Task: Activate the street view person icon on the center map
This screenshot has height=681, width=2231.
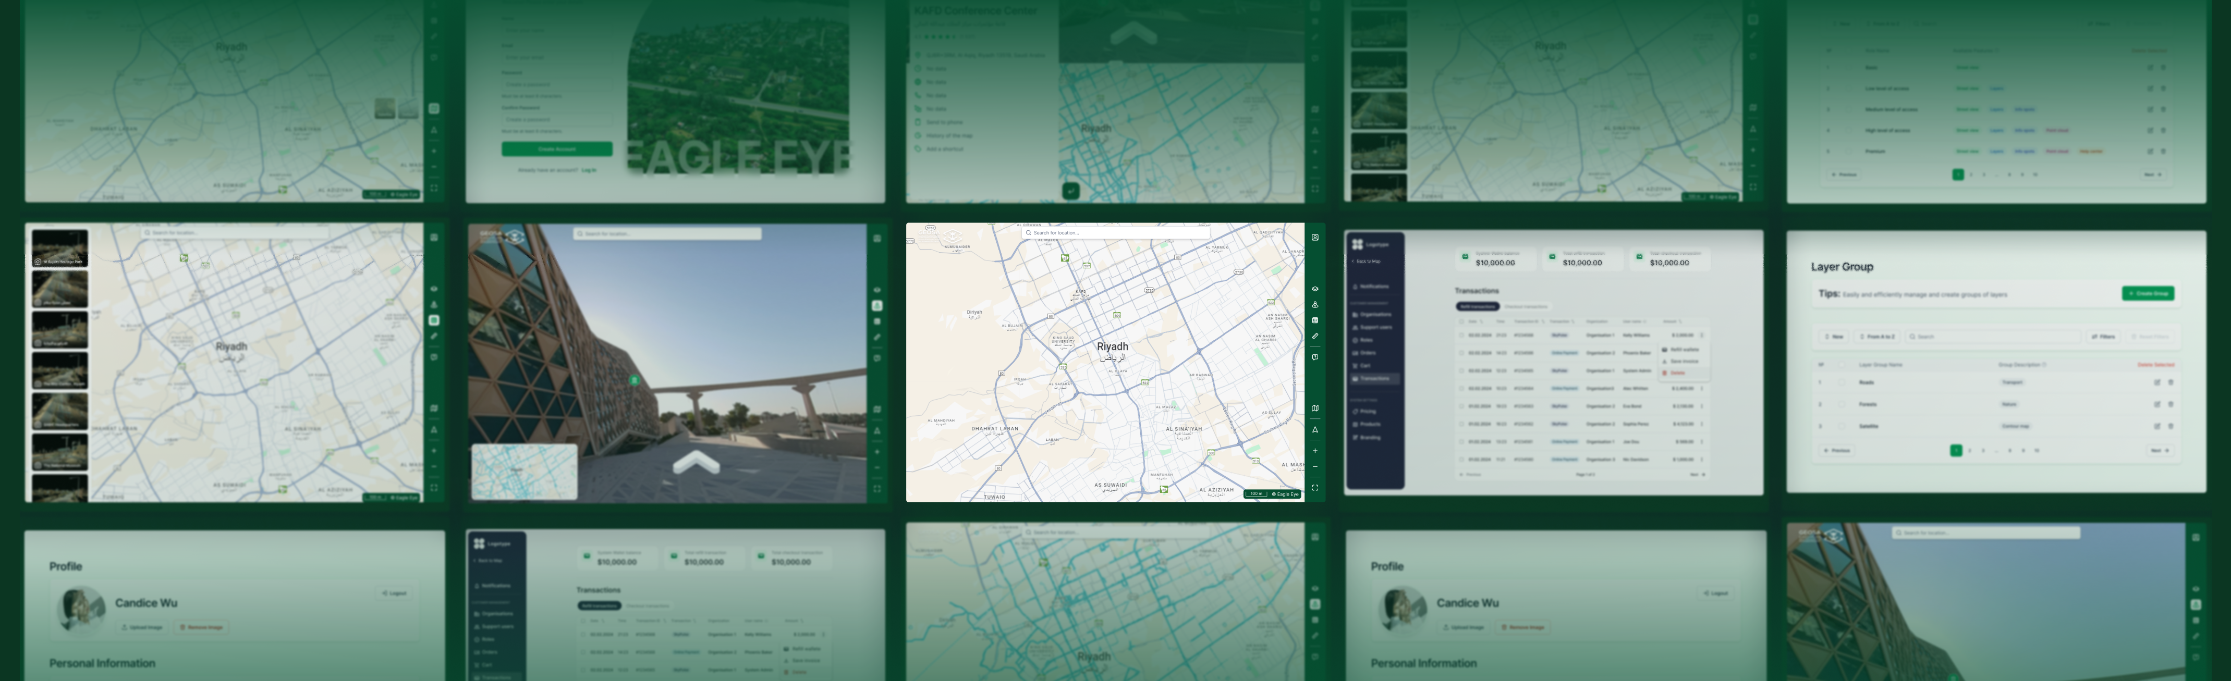Action: coord(1315,305)
